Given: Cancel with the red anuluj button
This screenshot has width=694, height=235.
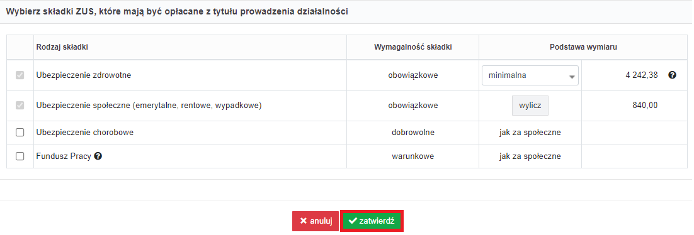Looking at the screenshot, I should point(316,221).
